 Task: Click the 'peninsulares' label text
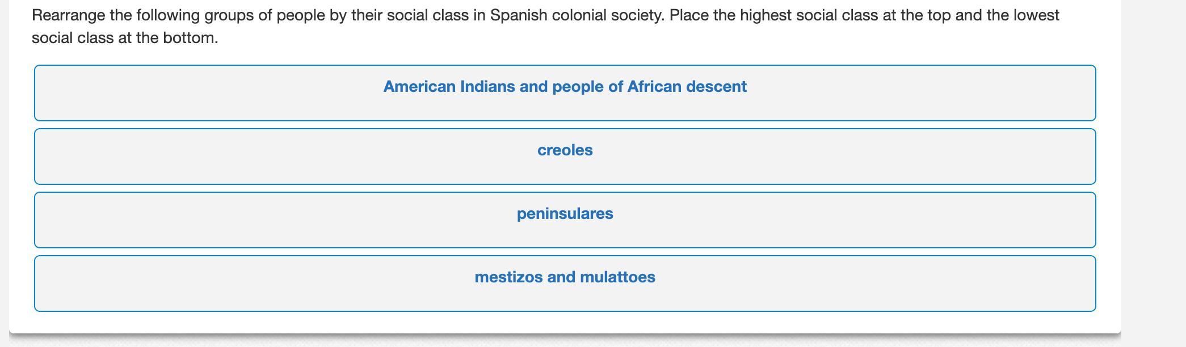tap(565, 214)
